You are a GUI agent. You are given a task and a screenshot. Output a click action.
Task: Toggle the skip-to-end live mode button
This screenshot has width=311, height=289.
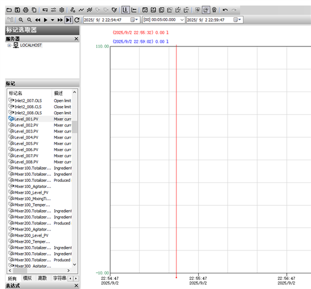pyautogui.click(x=69, y=20)
